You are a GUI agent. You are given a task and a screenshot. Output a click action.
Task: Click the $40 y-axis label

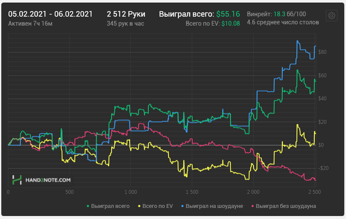(322, 99)
